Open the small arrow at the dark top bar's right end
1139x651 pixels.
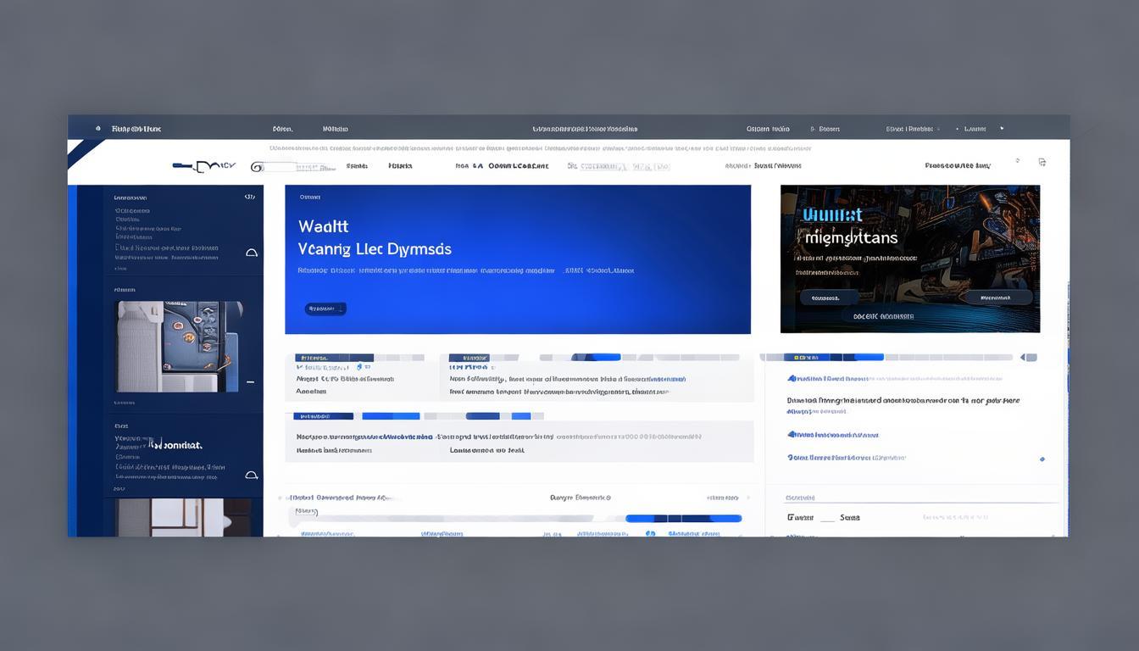click(x=1002, y=129)
